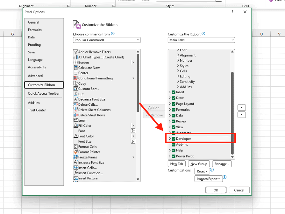Click the Conditional Formatting icon
285x214 pixels.
pos(76,78)
